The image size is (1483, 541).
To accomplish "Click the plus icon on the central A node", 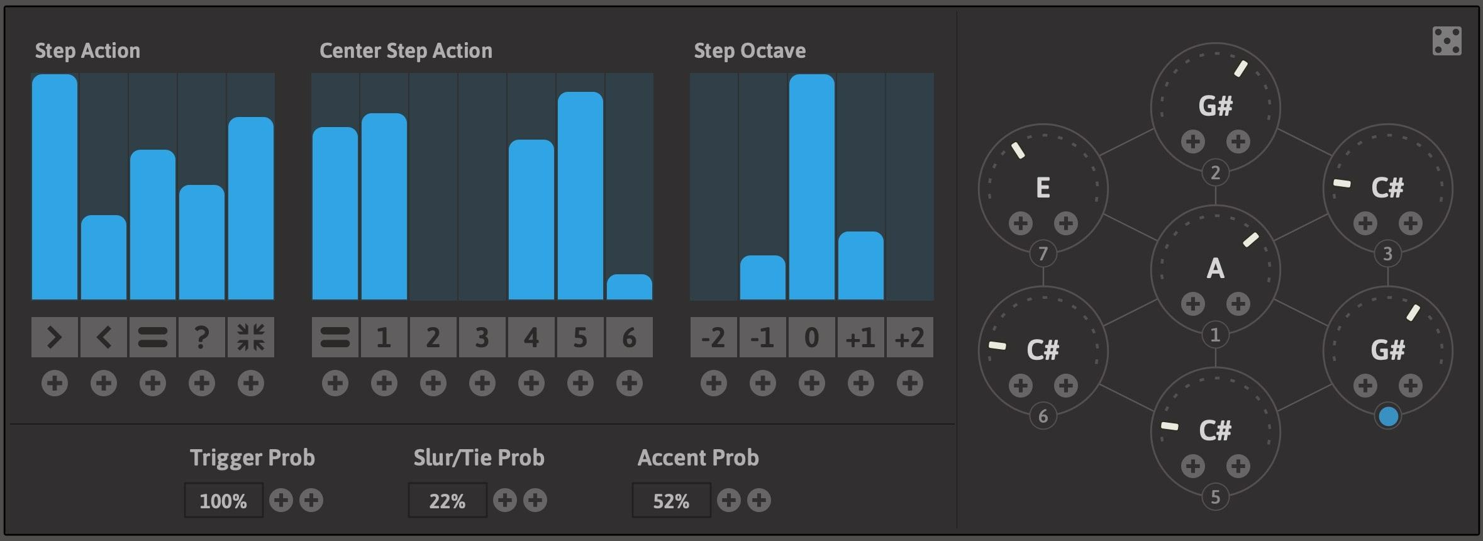I will pos(1193,303).
